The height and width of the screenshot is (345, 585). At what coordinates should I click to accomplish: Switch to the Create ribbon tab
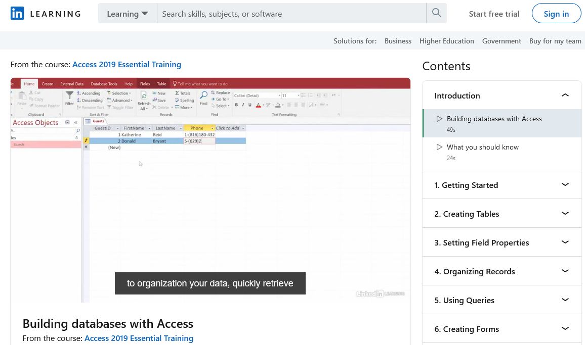click(x=48, y=84)
